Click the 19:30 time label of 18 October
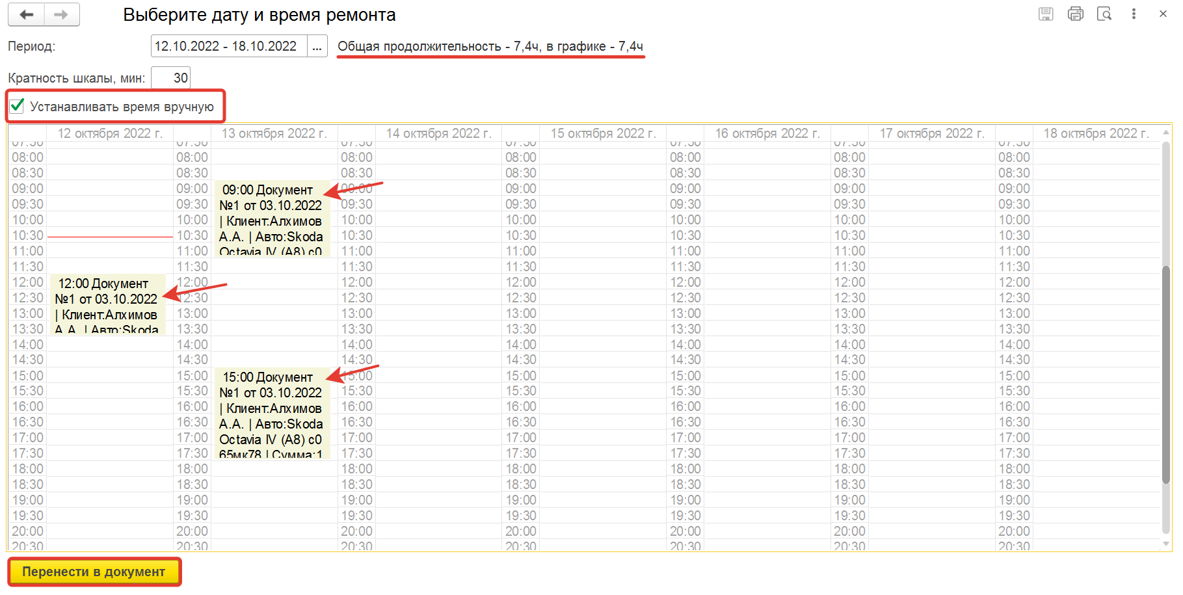This screenshot has width=1183, height=595. click(1015, 516)
